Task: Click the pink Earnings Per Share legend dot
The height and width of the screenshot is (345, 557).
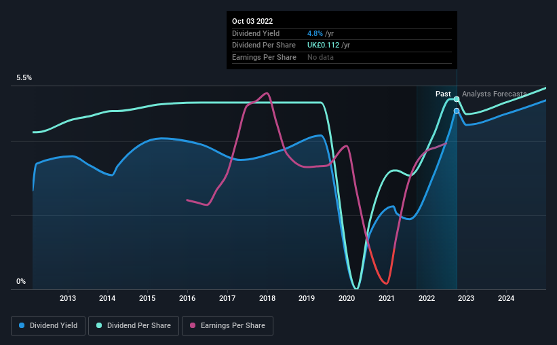Action: click(x=193, y=325)
